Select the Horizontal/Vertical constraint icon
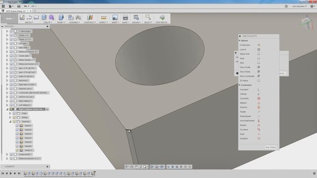The height and width of the screenshot is (178, 317). click(259, 121)
